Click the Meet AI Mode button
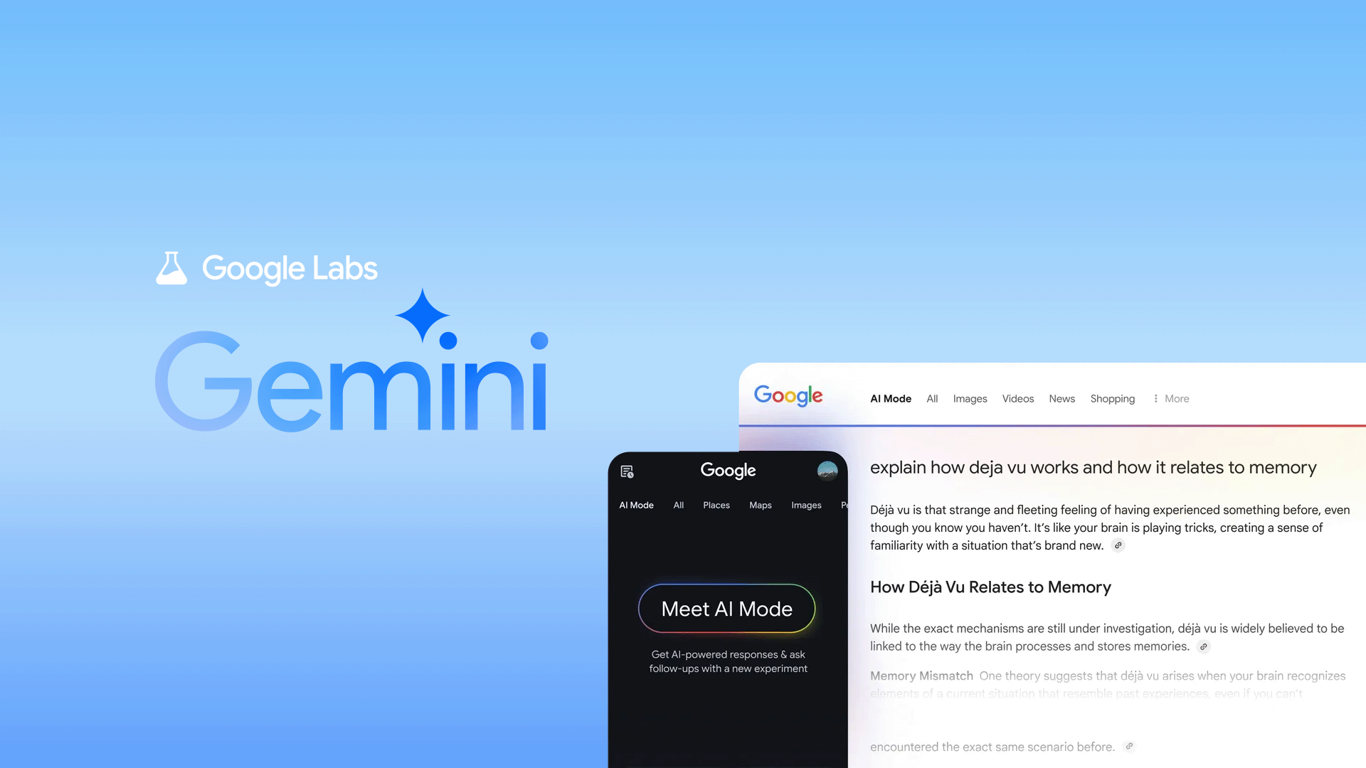Viewport: 1366px width, 768px height. pos(727,609)
